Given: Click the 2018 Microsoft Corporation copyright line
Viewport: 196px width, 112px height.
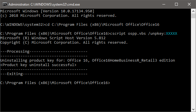Looking at the screenshot, I should pos(58,16).
